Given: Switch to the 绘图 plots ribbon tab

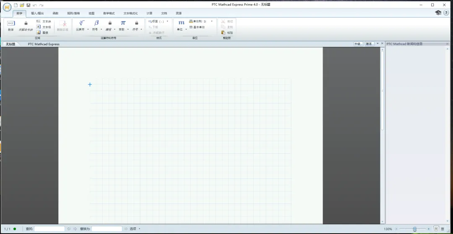Looking at the screenshot, I should [x=91, y=13].
